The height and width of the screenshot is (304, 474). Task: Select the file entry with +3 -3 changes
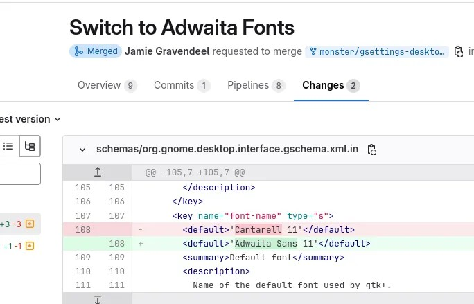click(20, 224)
